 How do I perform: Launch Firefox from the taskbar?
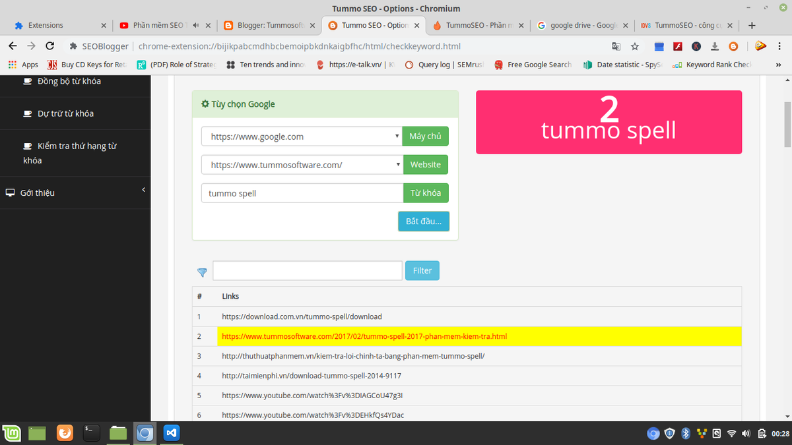click(x=65, y=433)
